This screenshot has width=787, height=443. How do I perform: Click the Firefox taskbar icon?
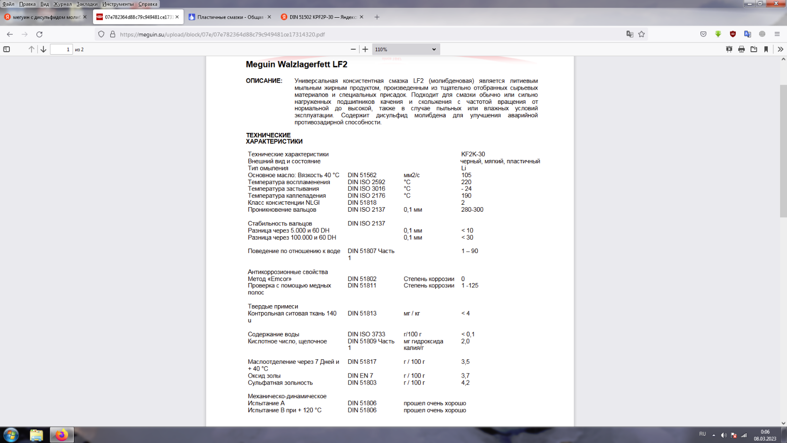(61, 435)
